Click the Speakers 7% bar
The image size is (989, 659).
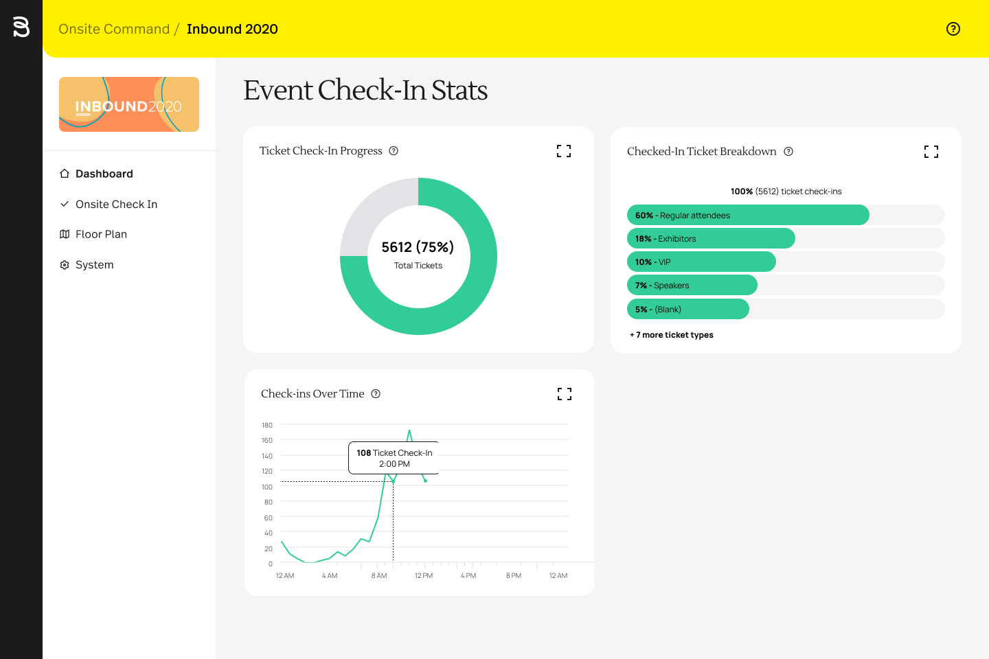692,285
